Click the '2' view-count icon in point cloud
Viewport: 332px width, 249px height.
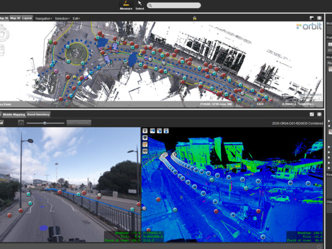[x=145, y=131]
